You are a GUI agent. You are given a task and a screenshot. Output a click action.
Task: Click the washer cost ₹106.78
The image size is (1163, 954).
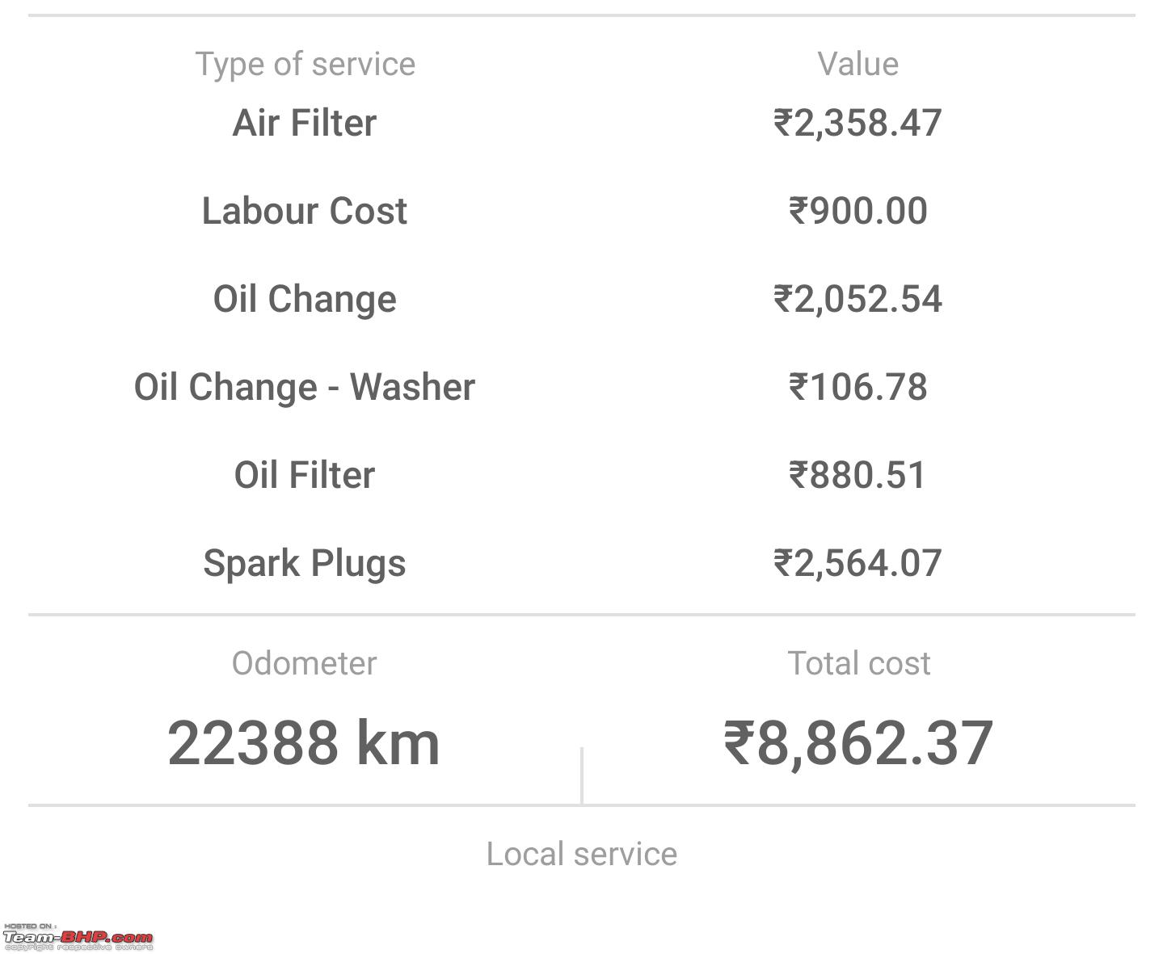coord(858,387)
